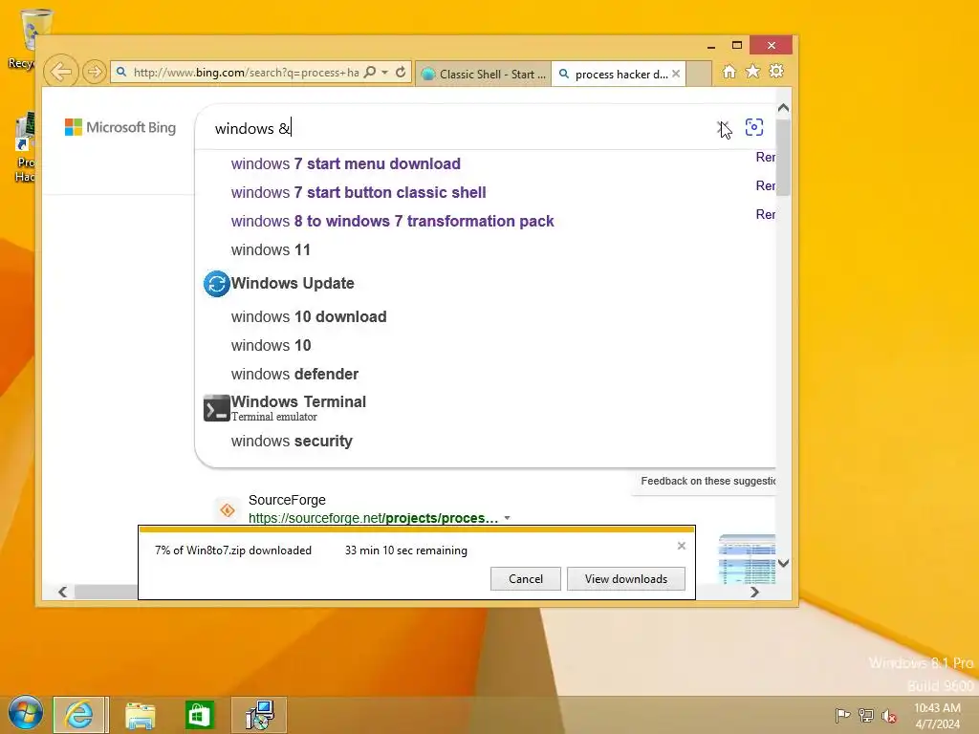Open Process Hacker desktop shortcut
This screenshot has height=734, width=979.
point(25,148)
